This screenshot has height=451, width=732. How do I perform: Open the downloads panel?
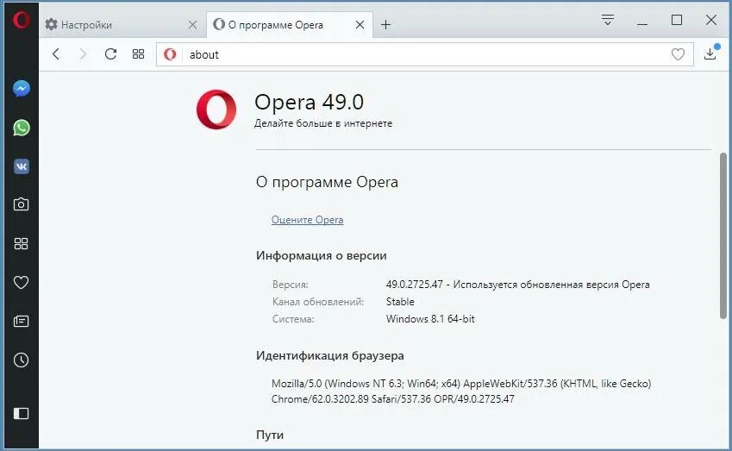click(x=710, y=53)
